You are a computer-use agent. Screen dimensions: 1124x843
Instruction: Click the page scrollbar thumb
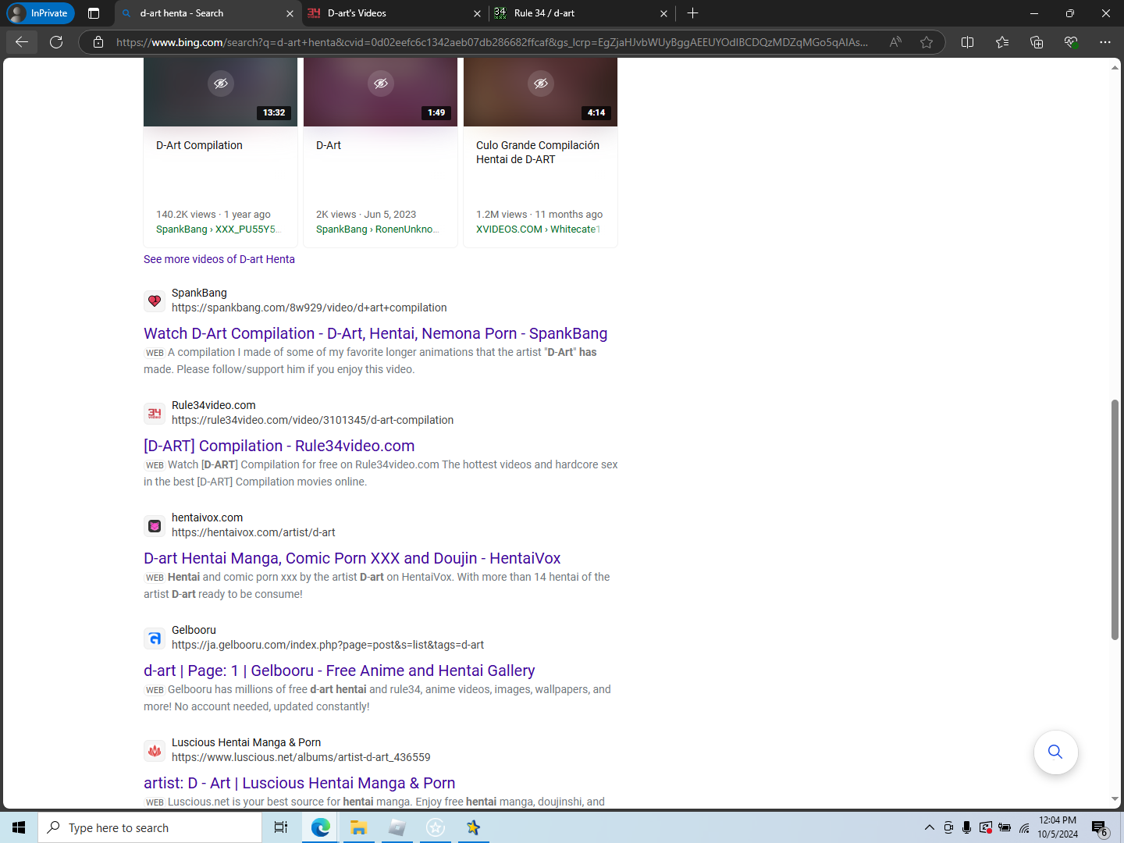1115,519
